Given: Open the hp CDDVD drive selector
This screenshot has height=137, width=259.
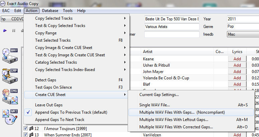Looking at the screenshot, I should [12, 19].
